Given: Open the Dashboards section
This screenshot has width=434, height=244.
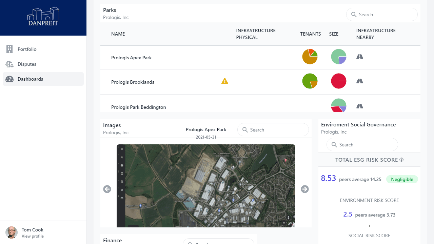Looking at the screenshot, I should click(43, 79).
